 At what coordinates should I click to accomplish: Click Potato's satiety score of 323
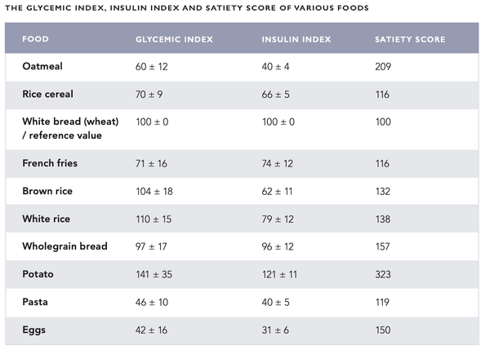tap(383, 274)
